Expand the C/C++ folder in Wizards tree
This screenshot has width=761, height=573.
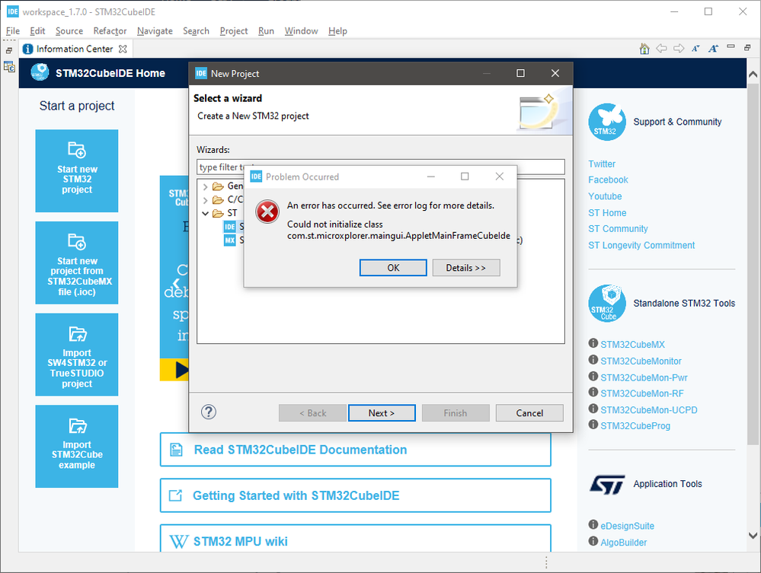coord(206,199)
